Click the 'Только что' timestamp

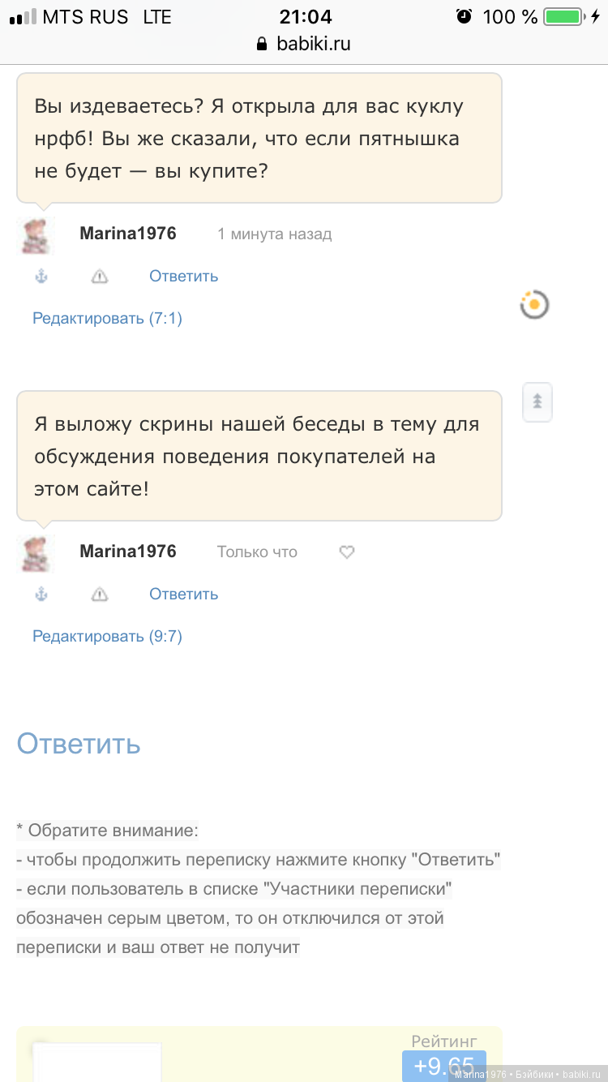256,552
